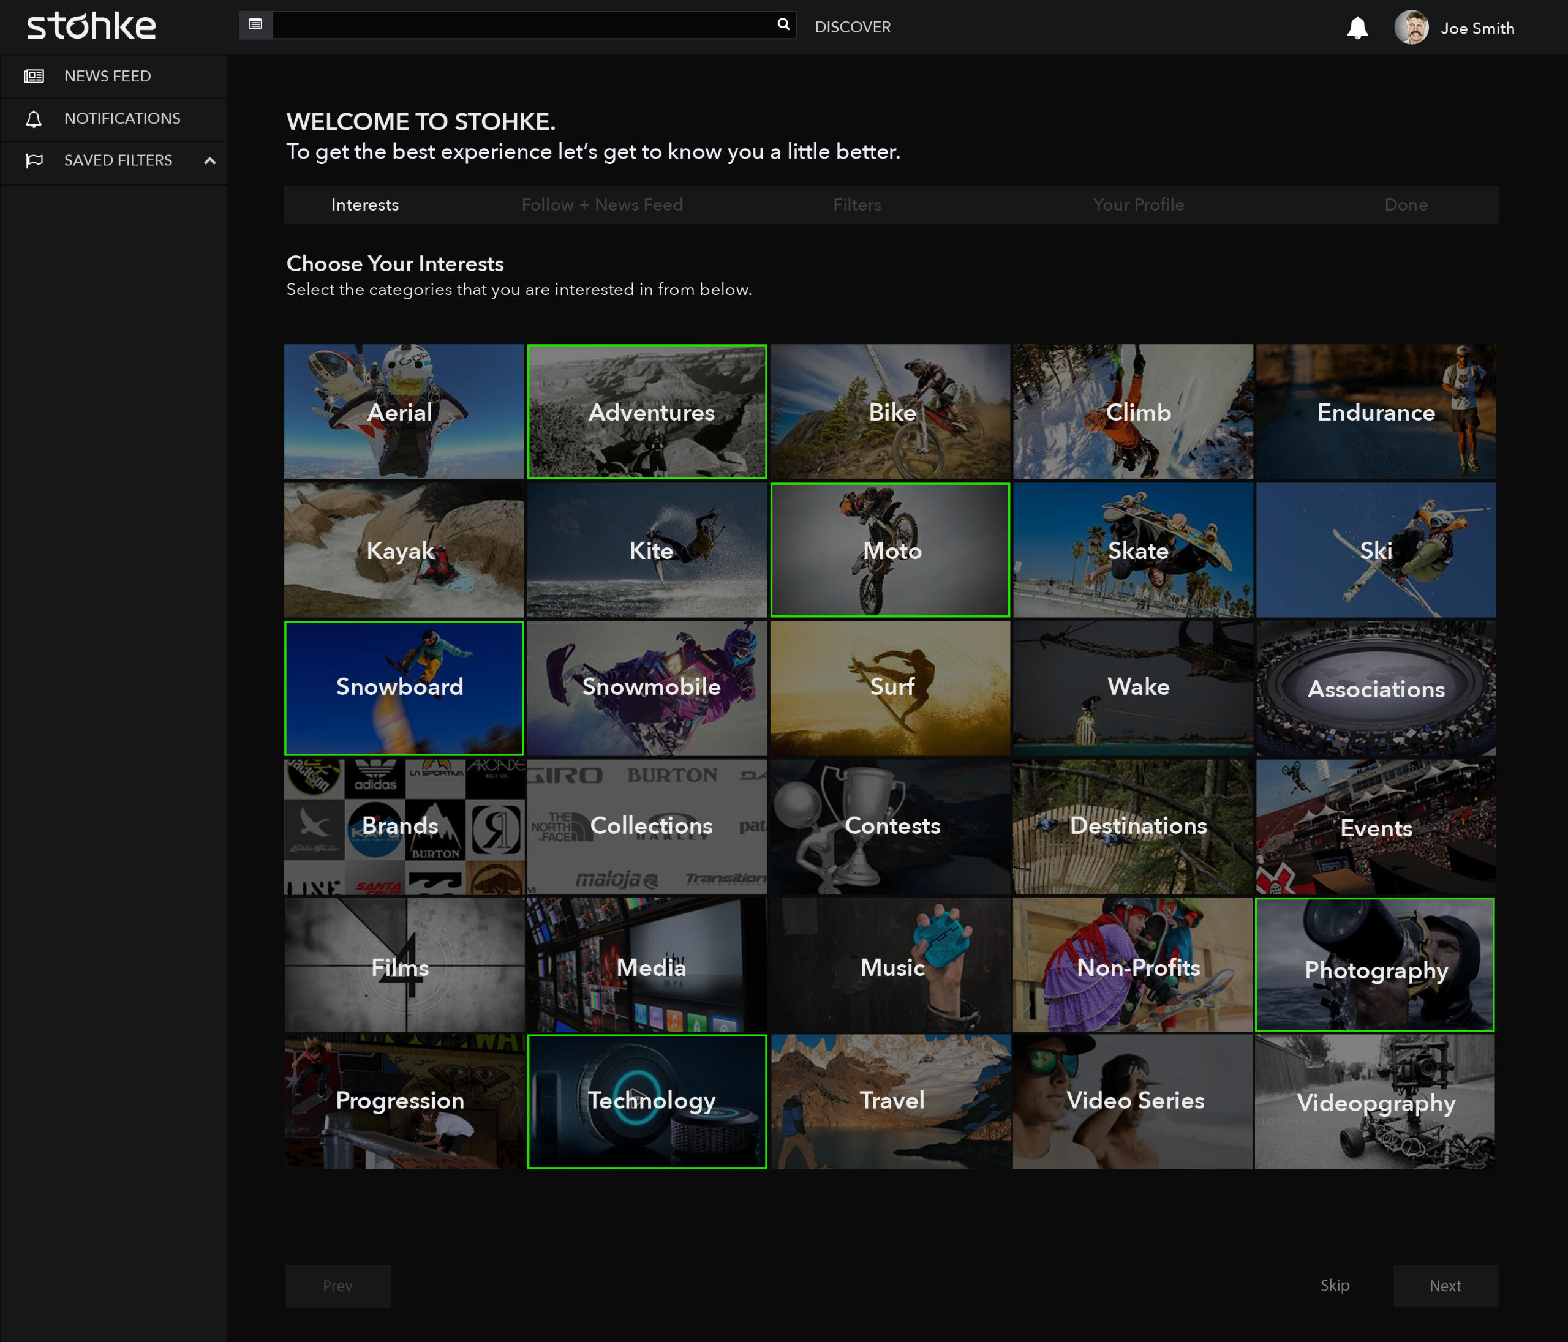
Task: Open the Discover menu
Action: (852, 27)
